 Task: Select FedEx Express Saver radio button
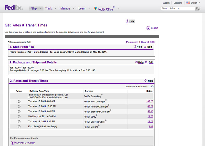(19, 122)
